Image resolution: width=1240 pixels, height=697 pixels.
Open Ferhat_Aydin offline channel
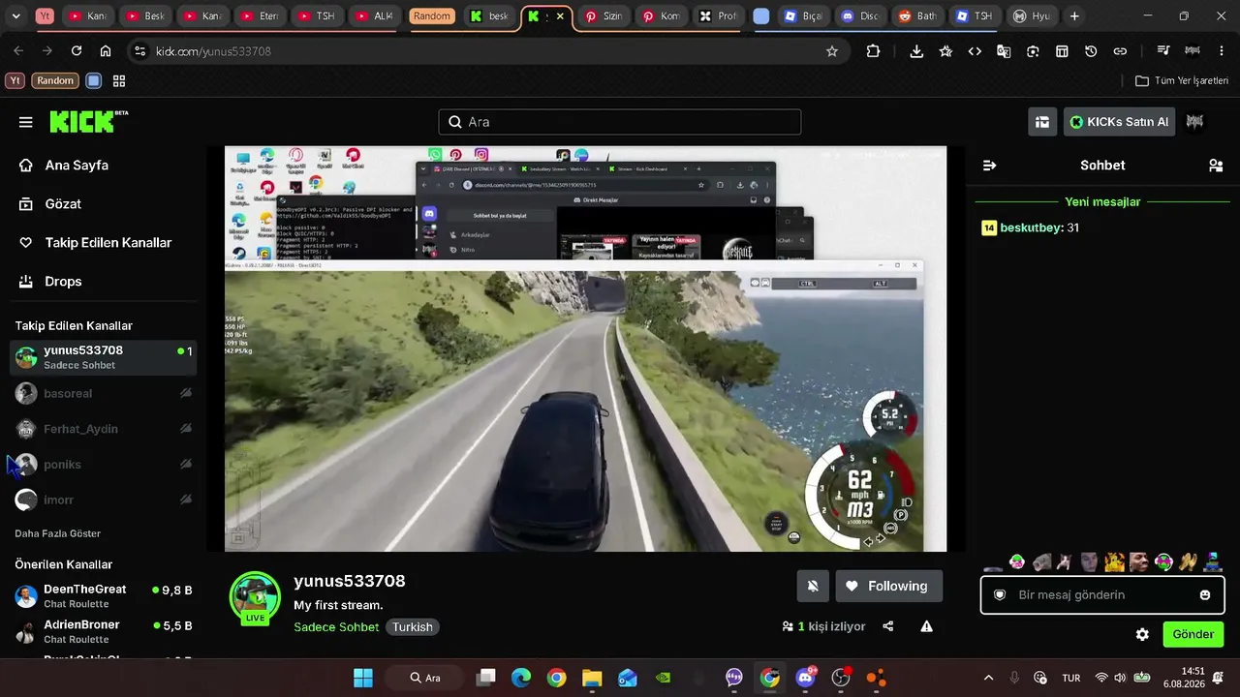point(104,429)
